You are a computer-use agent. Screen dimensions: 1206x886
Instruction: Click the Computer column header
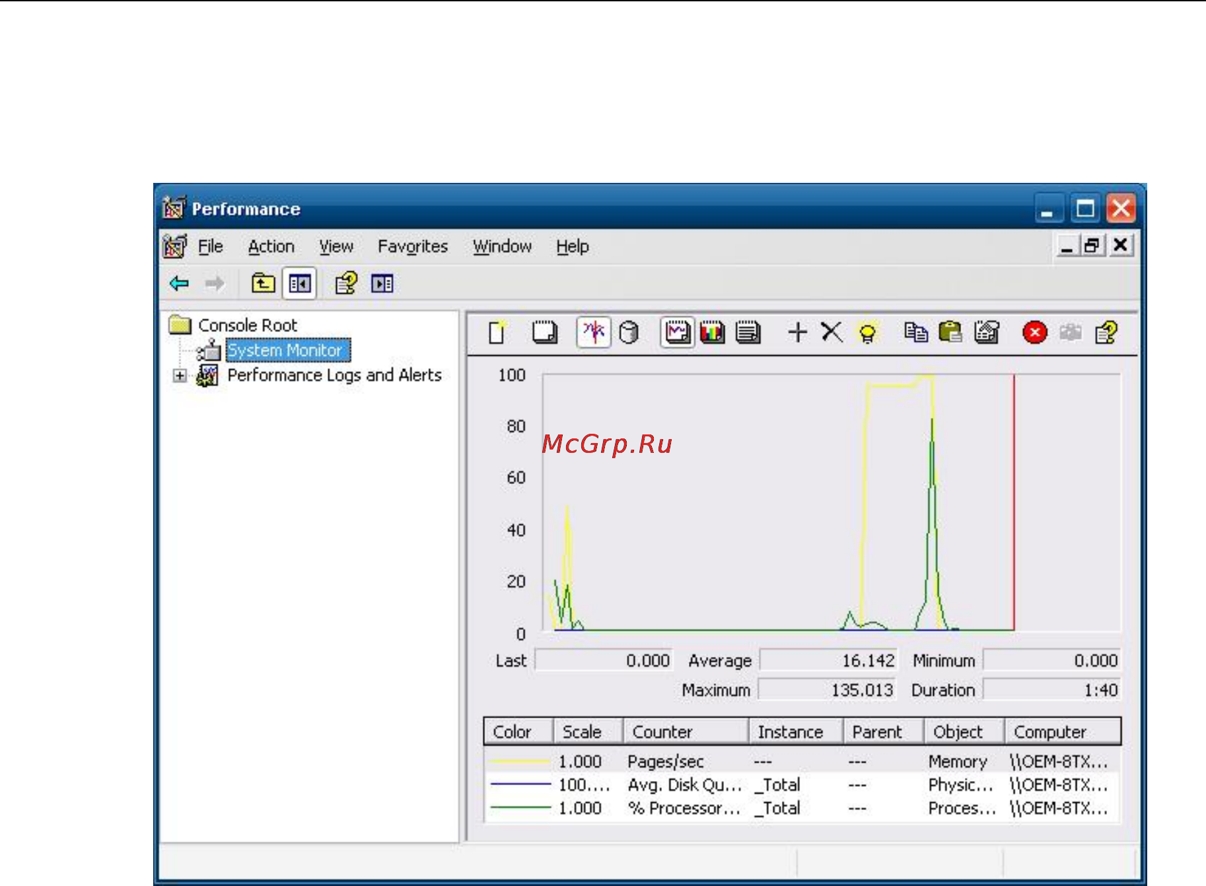[1063, 732]
